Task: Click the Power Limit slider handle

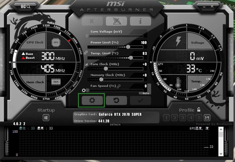Action: click(128, 47)
